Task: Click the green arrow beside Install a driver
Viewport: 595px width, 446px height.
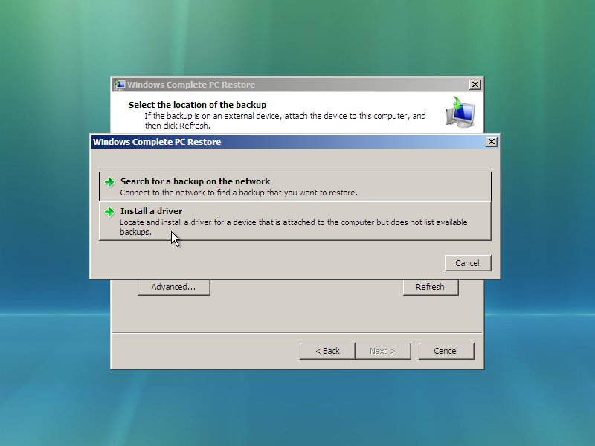Action: coord(109,212)
